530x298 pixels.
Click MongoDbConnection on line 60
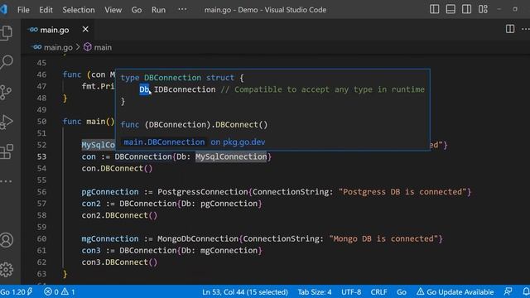click(x=198, y=239)
